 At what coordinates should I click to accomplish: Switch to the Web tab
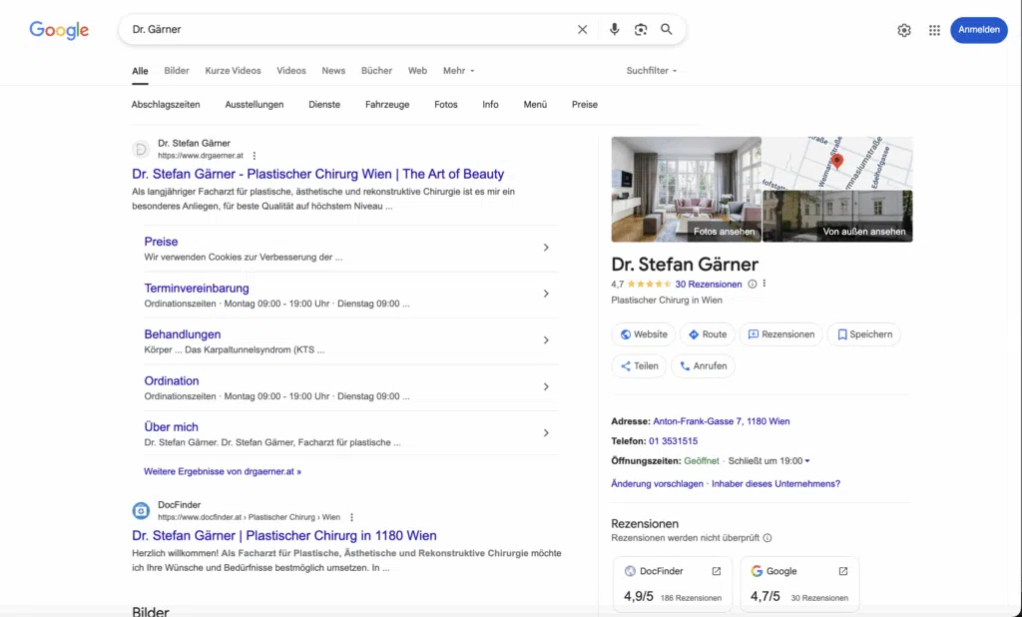418,71
